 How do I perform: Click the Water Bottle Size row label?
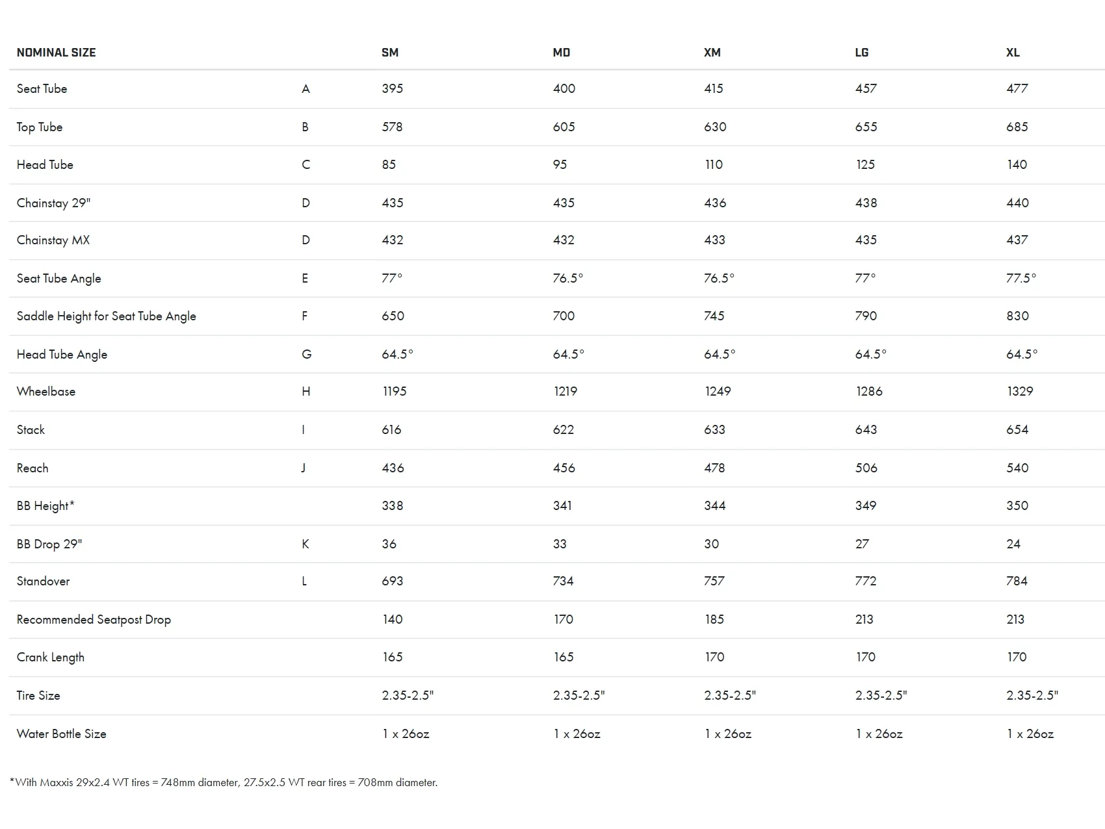(61, 734)
